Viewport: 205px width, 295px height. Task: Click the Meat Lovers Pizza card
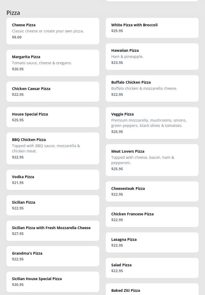pyautogui.click(x=152, y=160)
